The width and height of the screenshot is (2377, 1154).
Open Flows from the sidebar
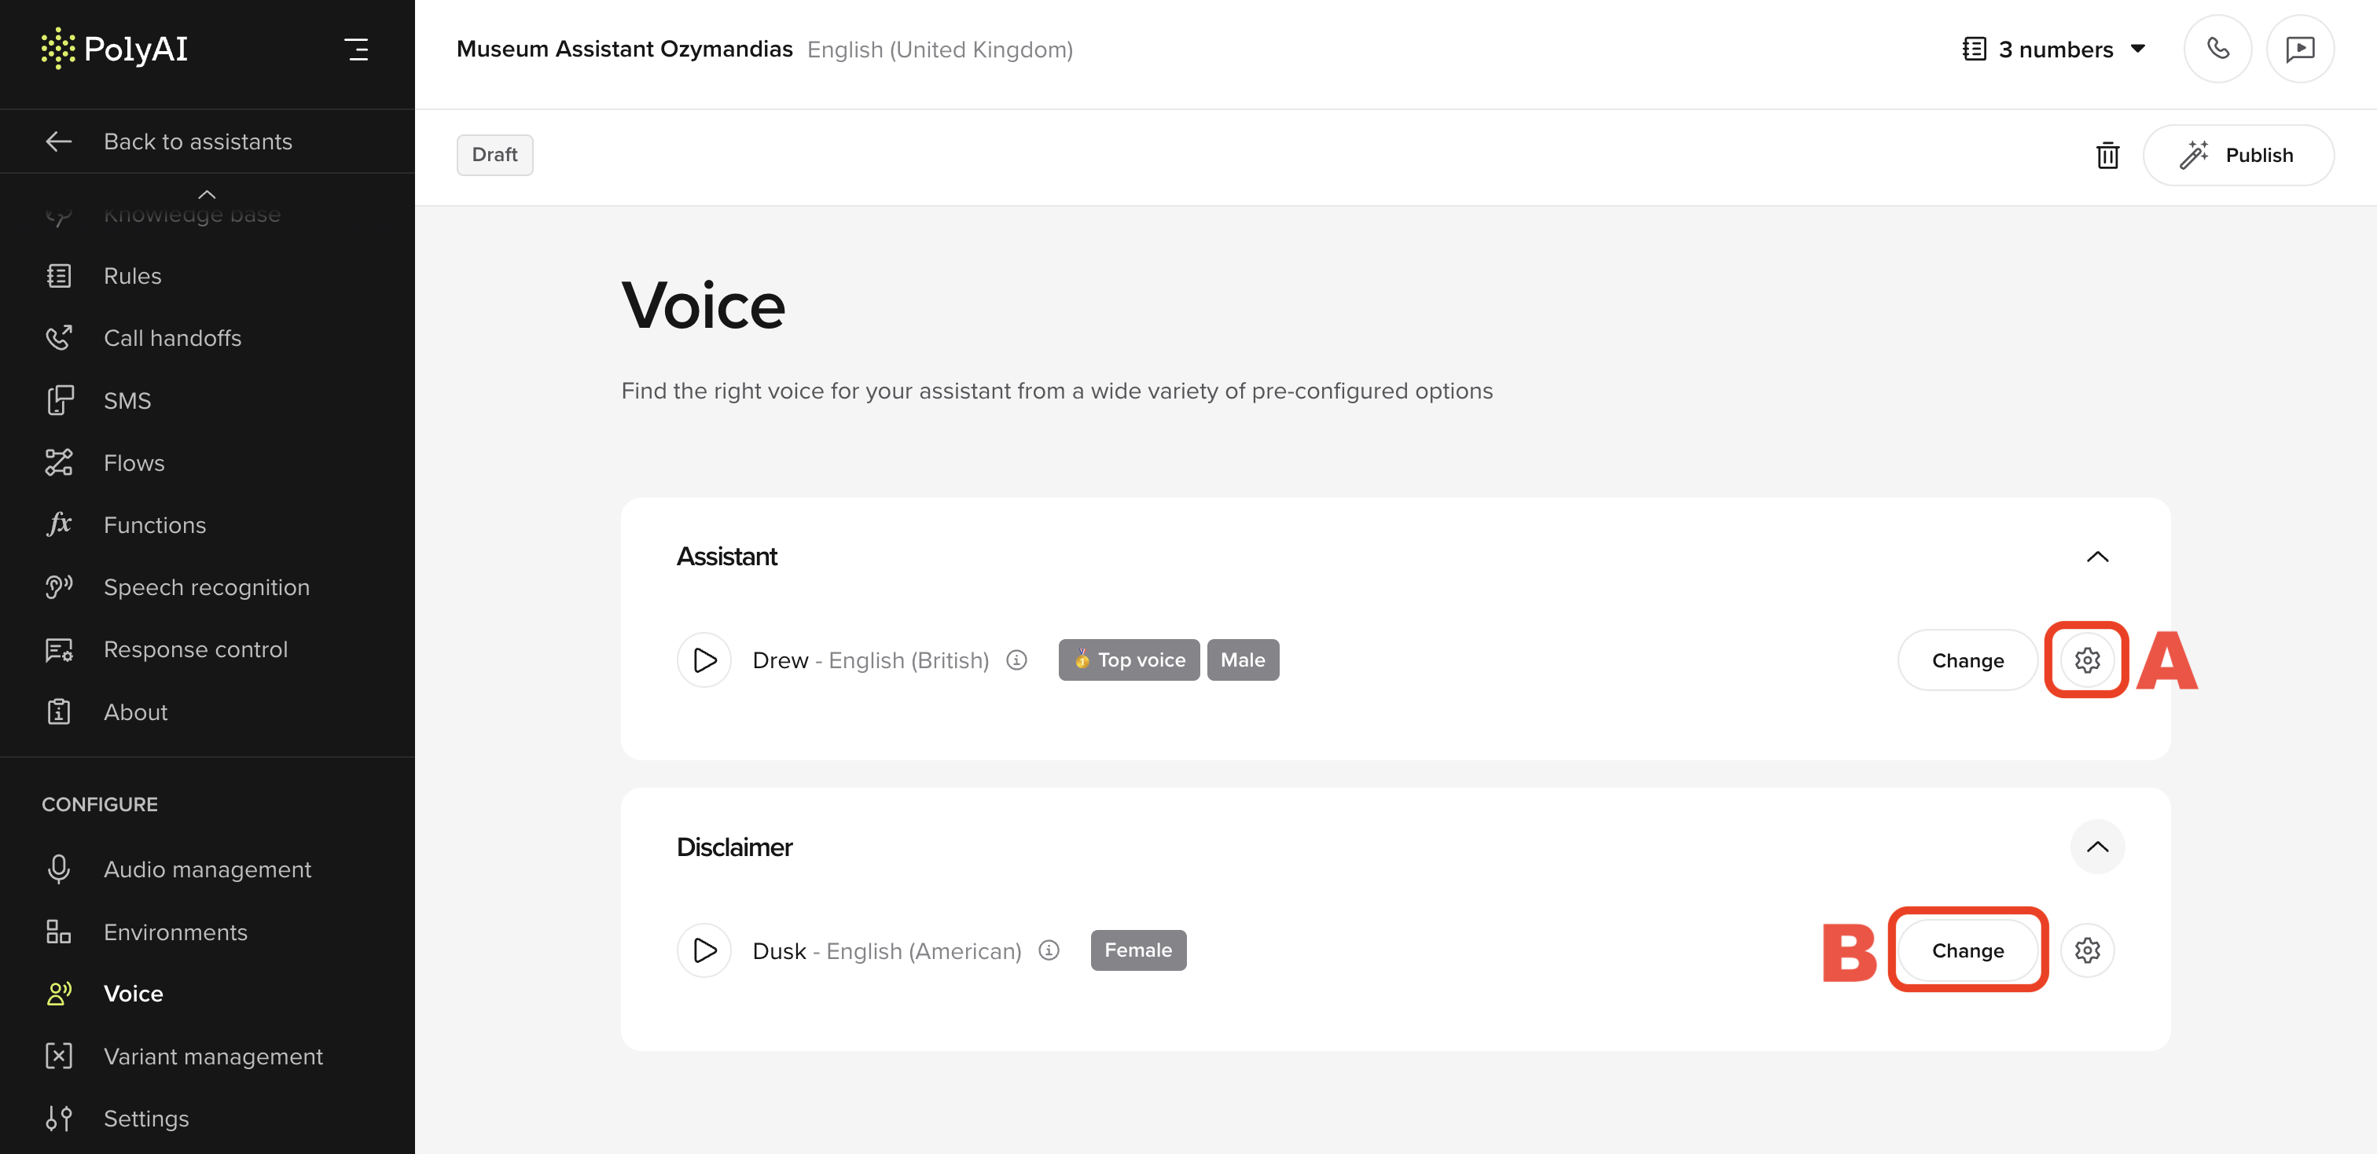tap(134, 462)
